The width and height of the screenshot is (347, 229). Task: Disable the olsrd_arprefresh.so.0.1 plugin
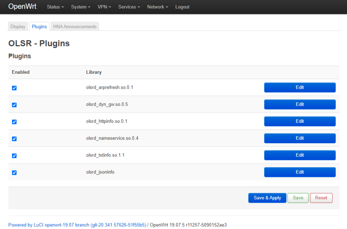[x=14, y=88]
